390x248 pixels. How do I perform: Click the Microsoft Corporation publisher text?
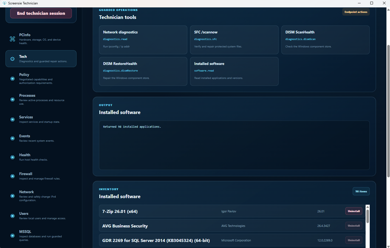[236, 241]
